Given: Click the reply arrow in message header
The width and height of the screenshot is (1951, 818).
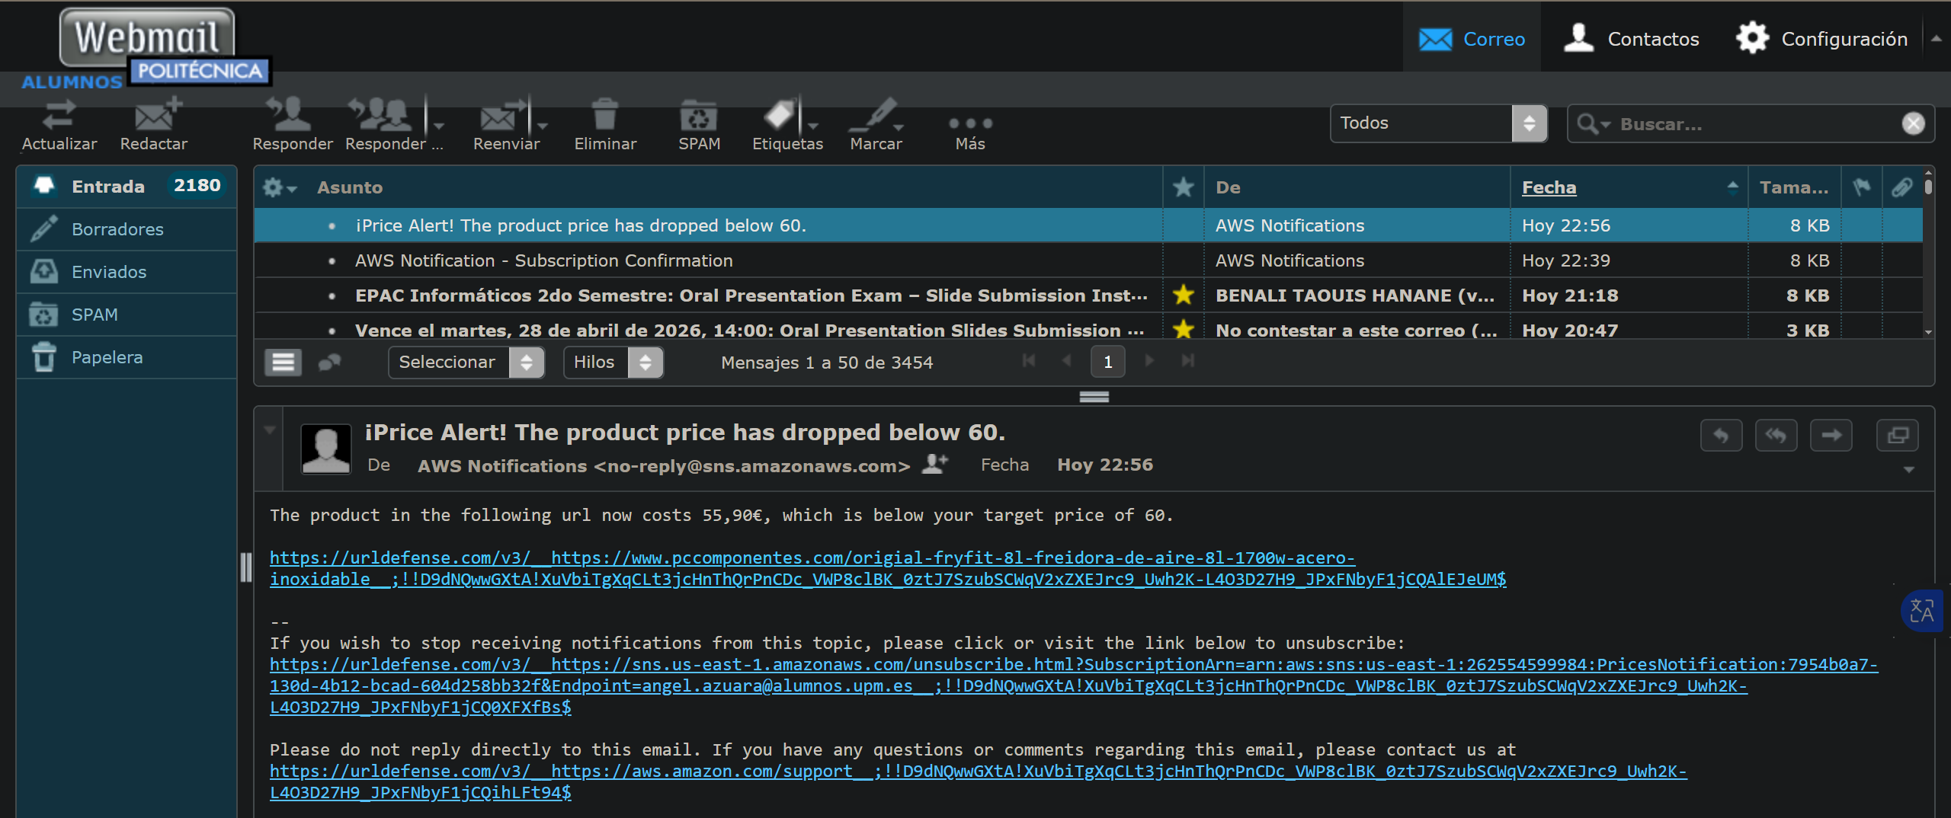Looking at the screenshot, I should pos(1721,436).
